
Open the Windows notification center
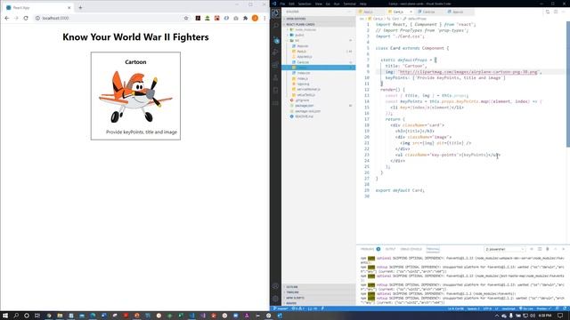tap(560, 316)
